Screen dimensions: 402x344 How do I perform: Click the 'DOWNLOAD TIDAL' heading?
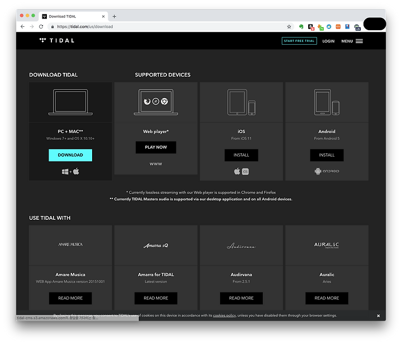[x=54, y=75]
